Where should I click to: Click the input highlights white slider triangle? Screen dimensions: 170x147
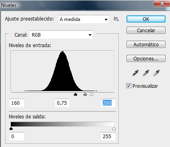pyautogui.click(x=91, y=94)
